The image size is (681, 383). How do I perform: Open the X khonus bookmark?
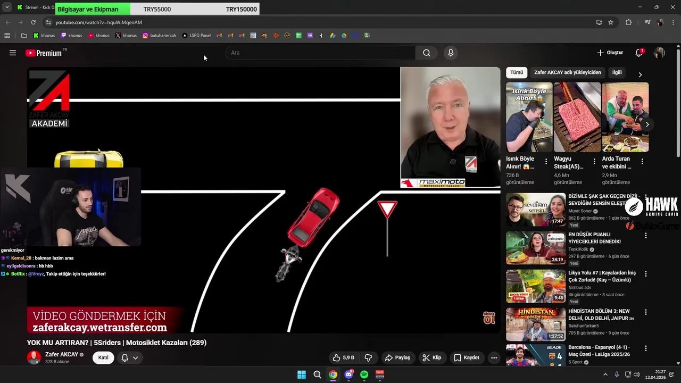(126, 36)
